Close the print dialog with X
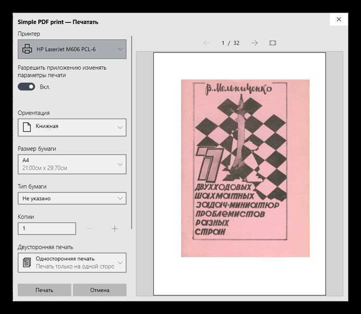Viewport: 361px width, 314px height. click(339, 19)
